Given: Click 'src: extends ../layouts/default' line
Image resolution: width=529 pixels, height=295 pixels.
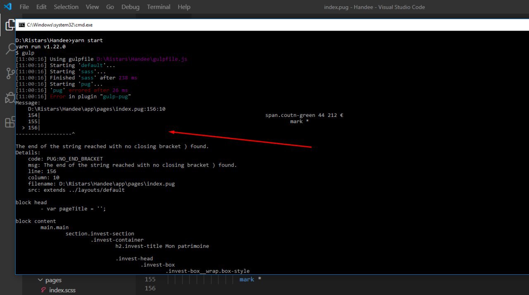Looking at the screenshot, I should [x=76, y=190].
